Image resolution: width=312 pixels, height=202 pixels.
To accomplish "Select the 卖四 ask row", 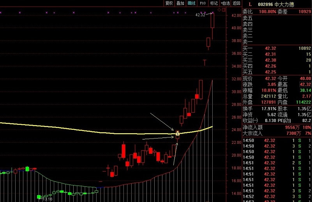I will click(x=277, y=24).
